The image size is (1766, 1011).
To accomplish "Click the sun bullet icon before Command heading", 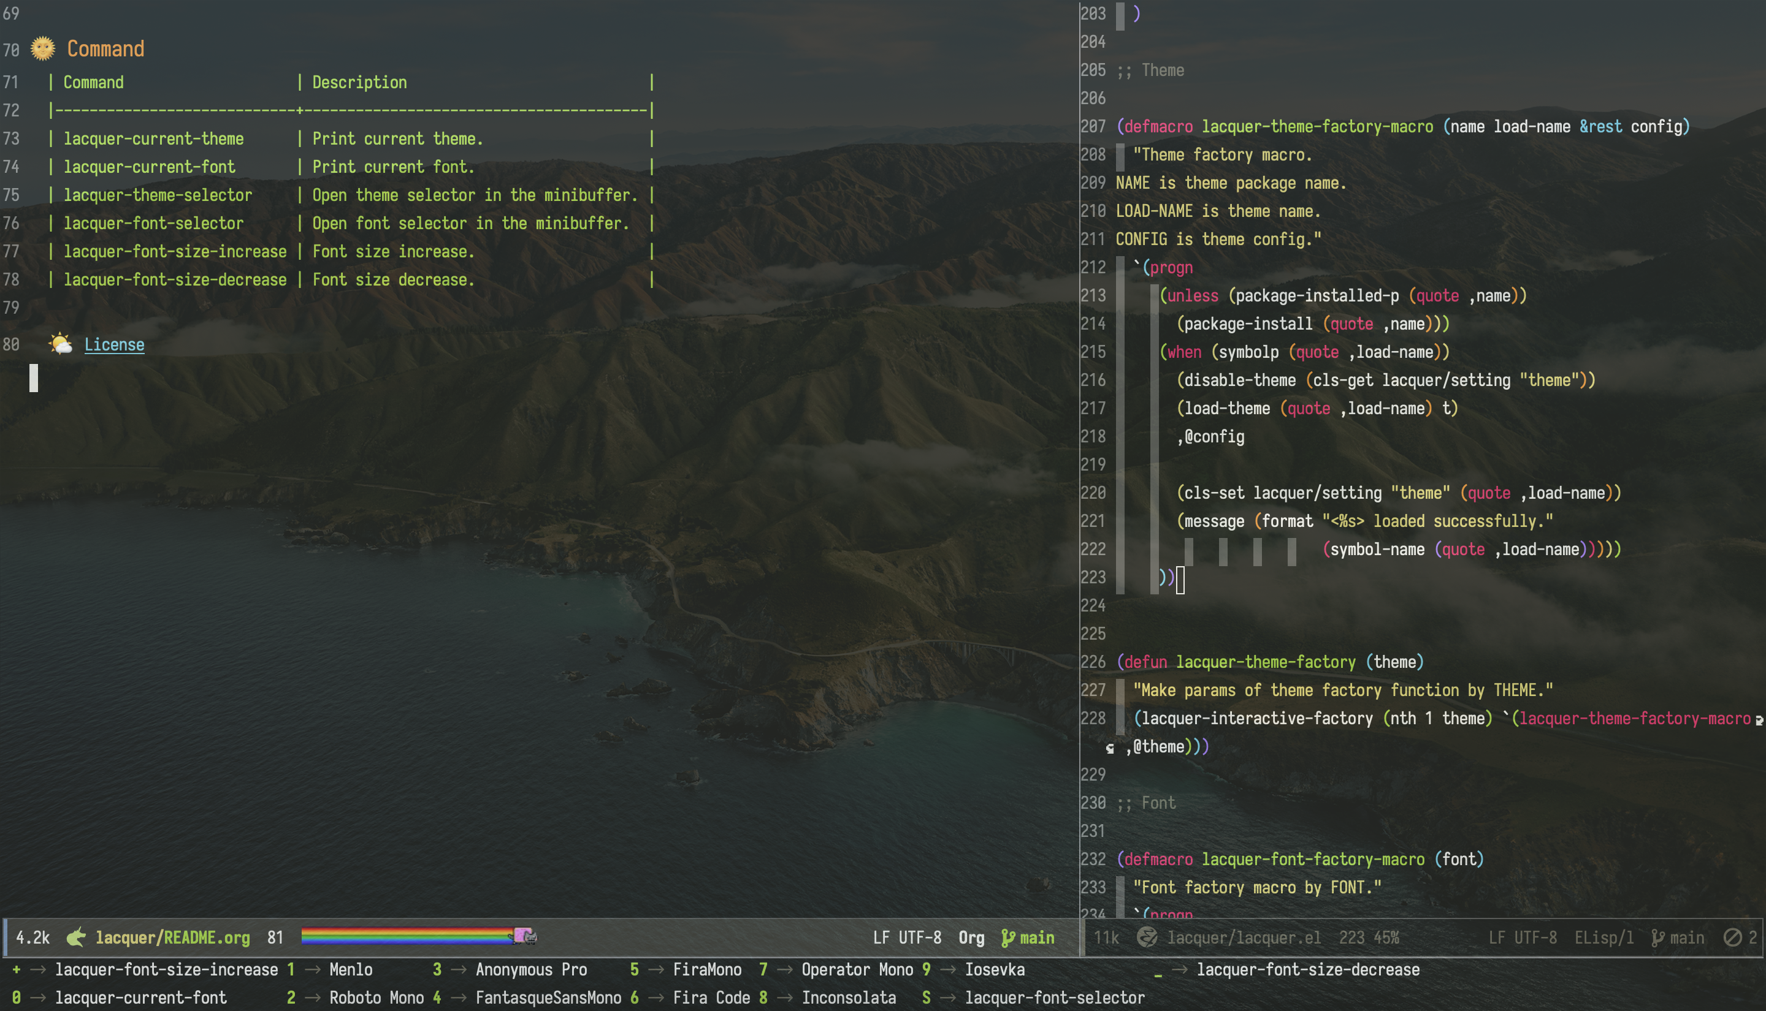I will pos(43,48).
